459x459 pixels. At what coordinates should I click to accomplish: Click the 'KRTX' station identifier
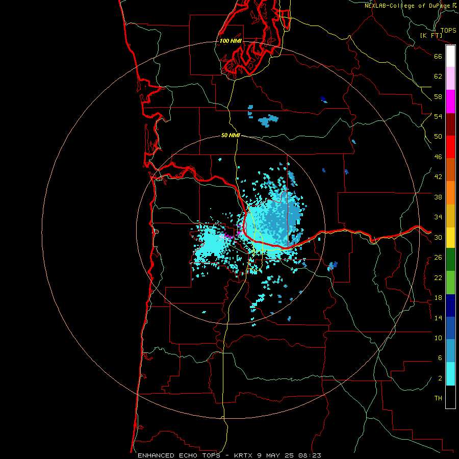(x=244, y=455)
